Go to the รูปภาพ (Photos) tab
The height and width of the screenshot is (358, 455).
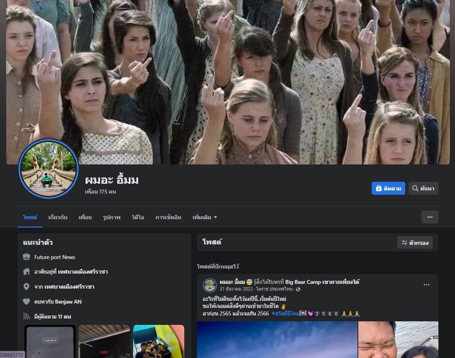(112, 217)
